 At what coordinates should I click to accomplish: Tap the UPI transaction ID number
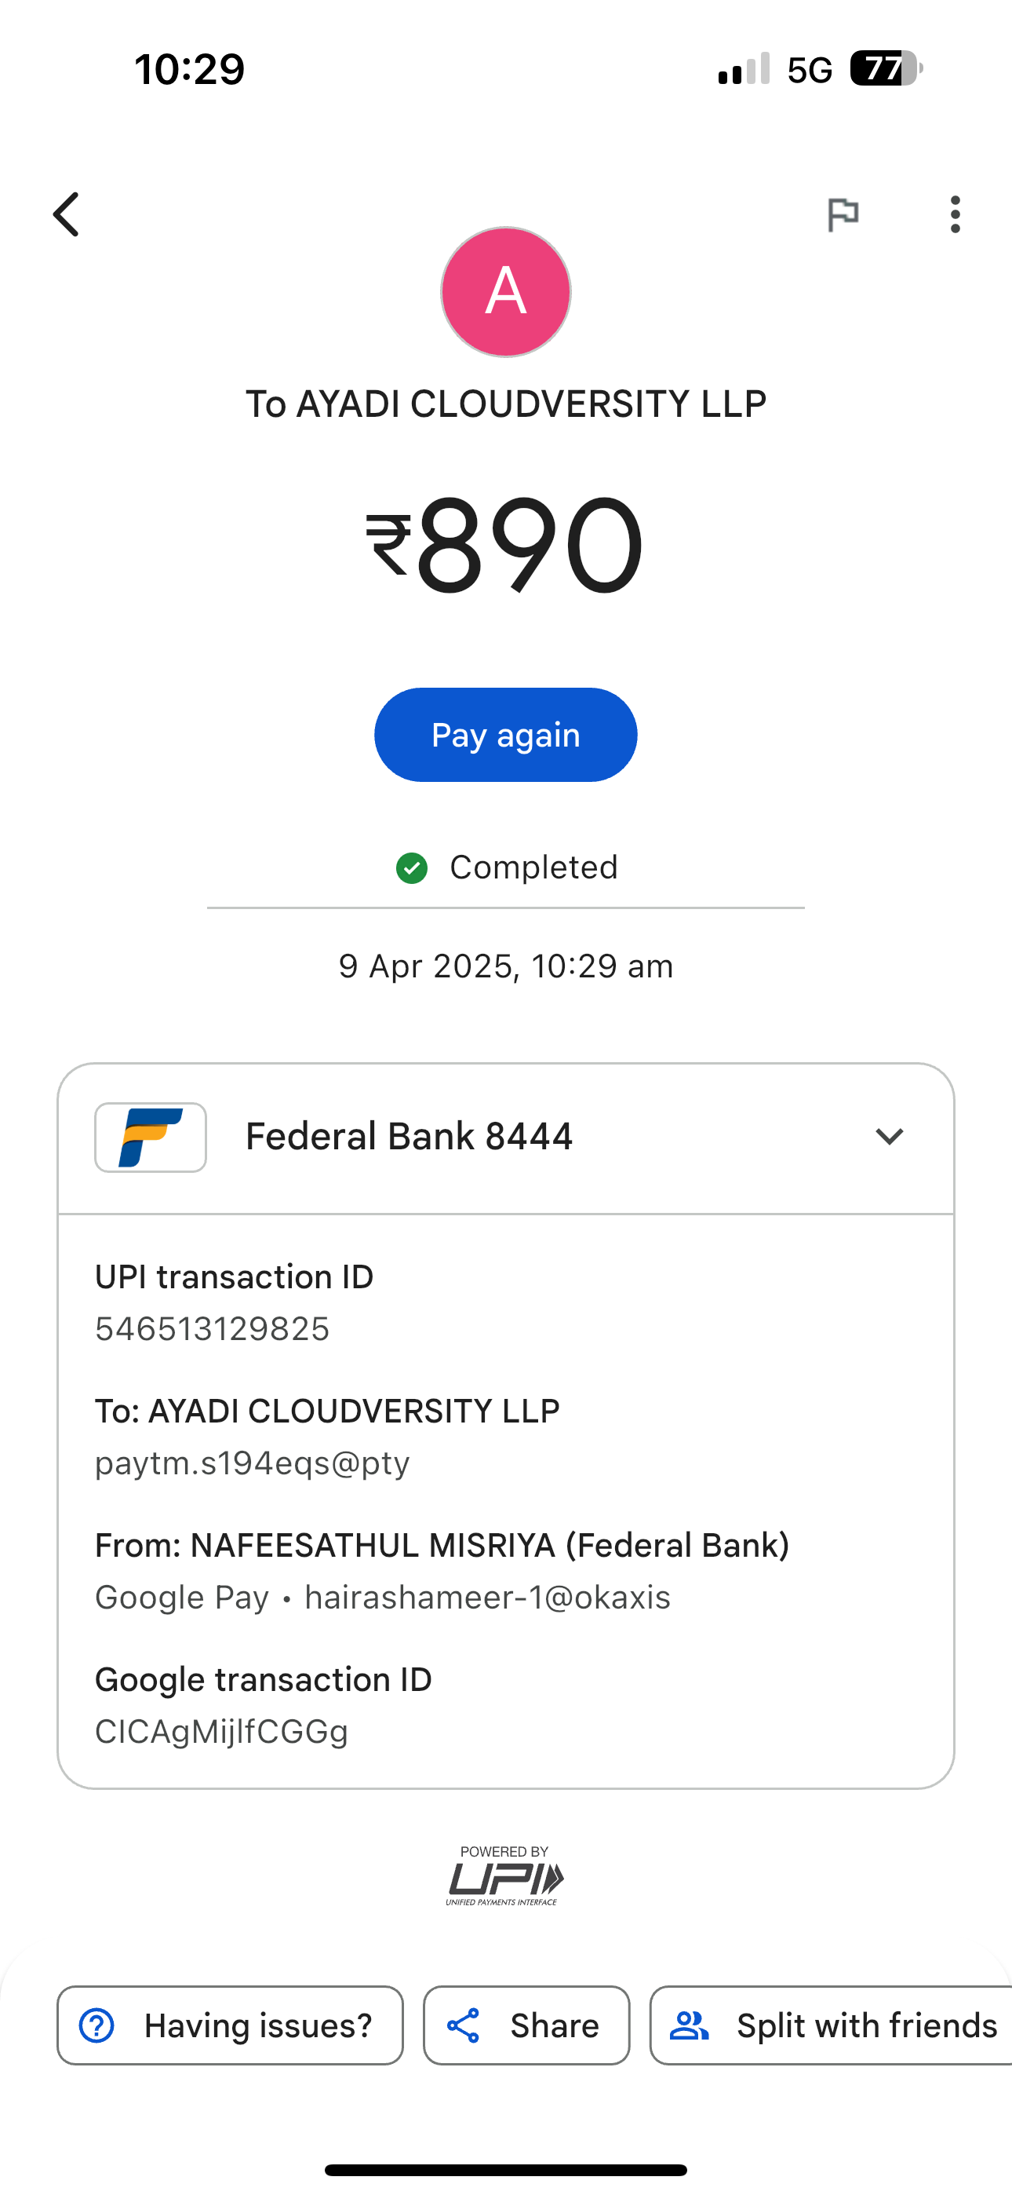point(212,1328)
